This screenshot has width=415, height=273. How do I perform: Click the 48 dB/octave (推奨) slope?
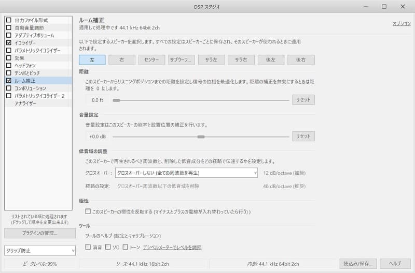click(x=284, y=186)
